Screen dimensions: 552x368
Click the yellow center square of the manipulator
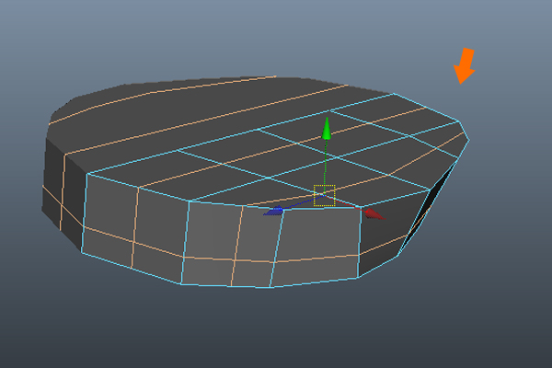click(324, 195)
